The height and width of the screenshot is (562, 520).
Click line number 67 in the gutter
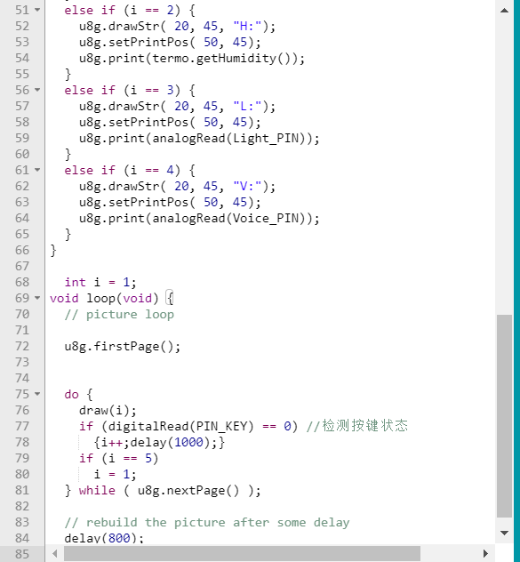point(22,266)
